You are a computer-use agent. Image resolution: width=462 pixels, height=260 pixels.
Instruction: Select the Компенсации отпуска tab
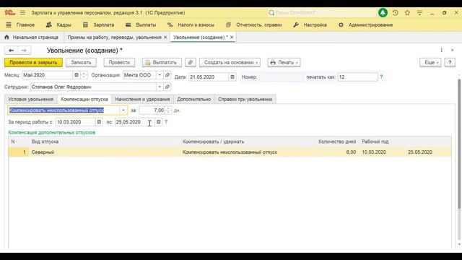84,100
